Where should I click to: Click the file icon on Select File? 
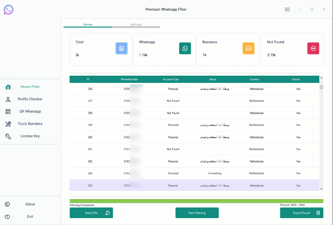tap(108, 213)
